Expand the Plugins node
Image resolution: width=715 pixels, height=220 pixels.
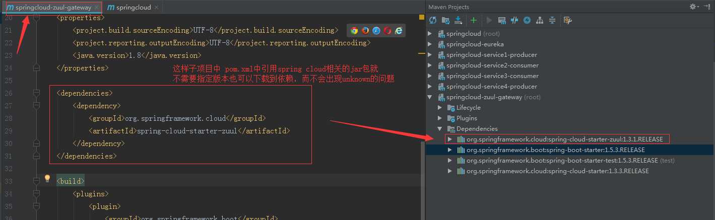point(440,118)
